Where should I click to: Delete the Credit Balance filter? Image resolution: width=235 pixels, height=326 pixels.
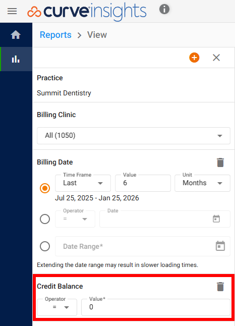(220, 287)
